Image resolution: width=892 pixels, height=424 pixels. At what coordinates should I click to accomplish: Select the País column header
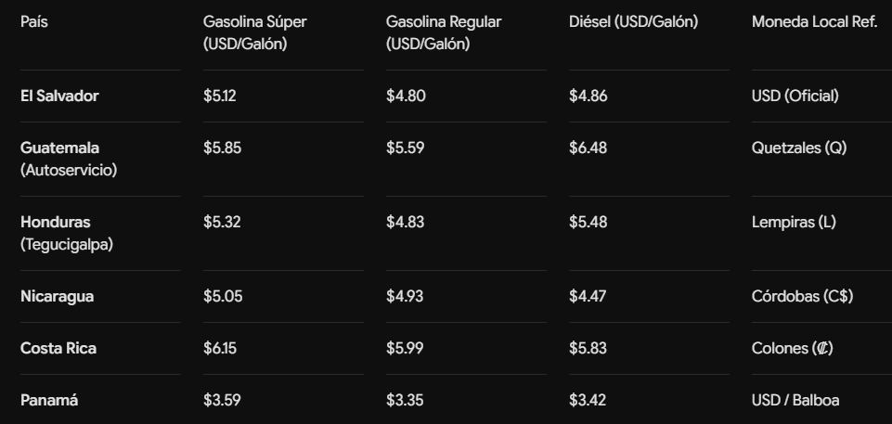34,22
